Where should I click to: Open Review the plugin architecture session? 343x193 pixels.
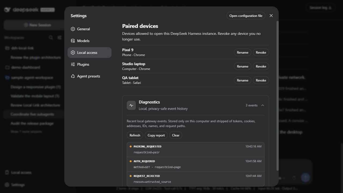tap(36, 57)
